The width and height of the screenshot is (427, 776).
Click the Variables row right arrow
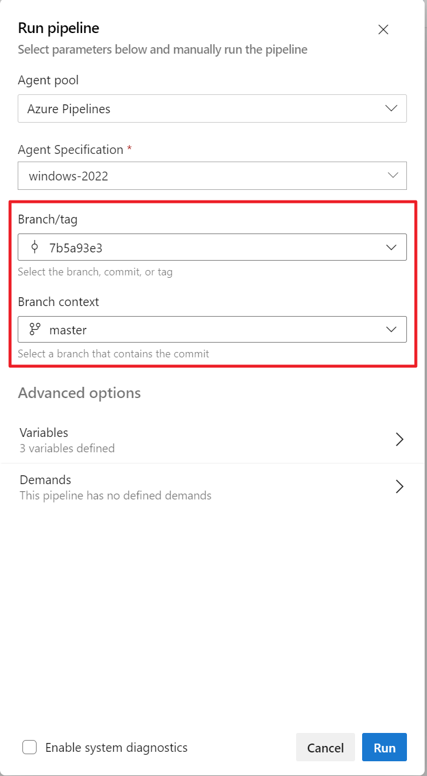(399, 439)
